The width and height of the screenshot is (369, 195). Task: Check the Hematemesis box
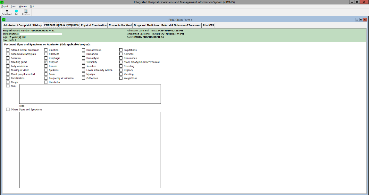point(83,50)
